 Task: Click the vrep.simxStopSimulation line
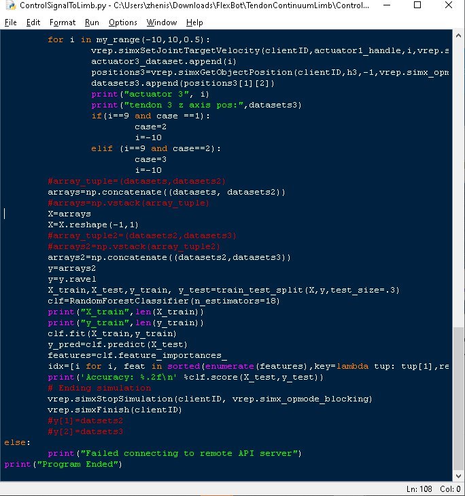(x=210, y=399)
